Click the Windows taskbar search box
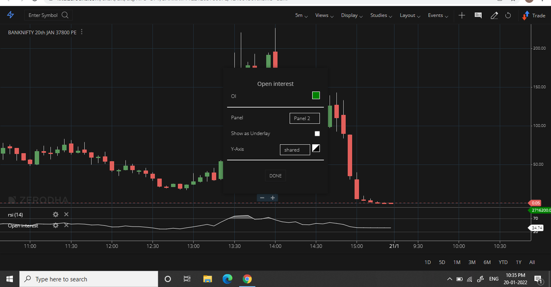This screenshot has height=287, width=551. coord(89,279)
